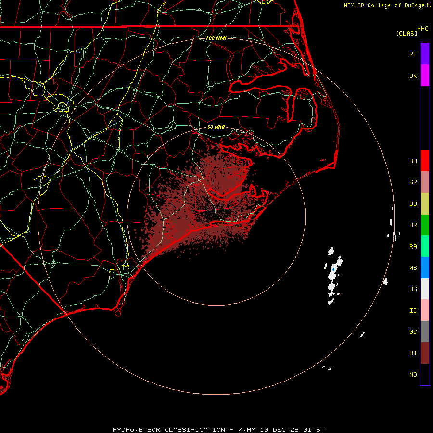Click the UK magenta color swatch in legend
433x433 pixels.
click(x=425, y=75)
